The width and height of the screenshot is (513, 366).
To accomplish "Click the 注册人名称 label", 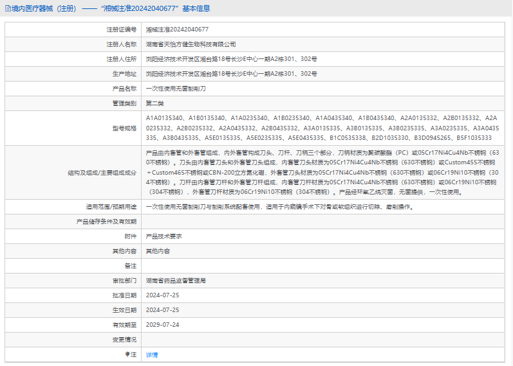I will tap(122, 44).
